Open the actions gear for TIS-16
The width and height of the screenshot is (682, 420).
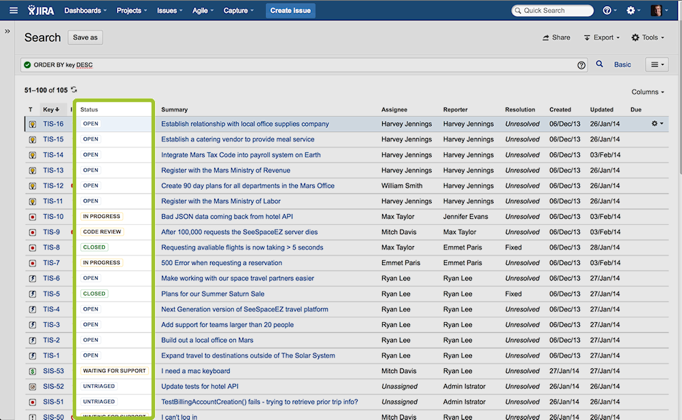pyautogui.click(x=658, y=124)
